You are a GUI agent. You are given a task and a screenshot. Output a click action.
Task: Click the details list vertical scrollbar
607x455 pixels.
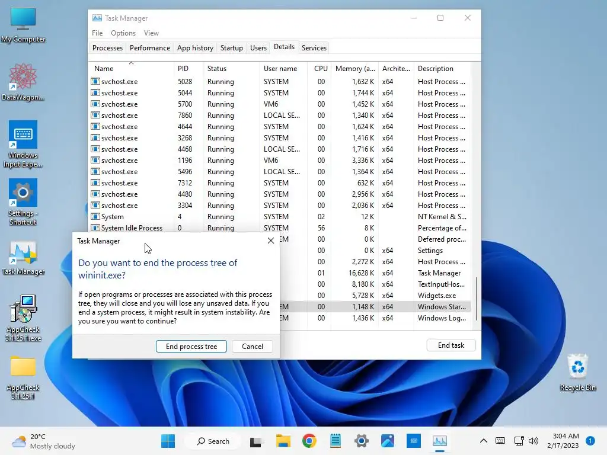point(476,299)
